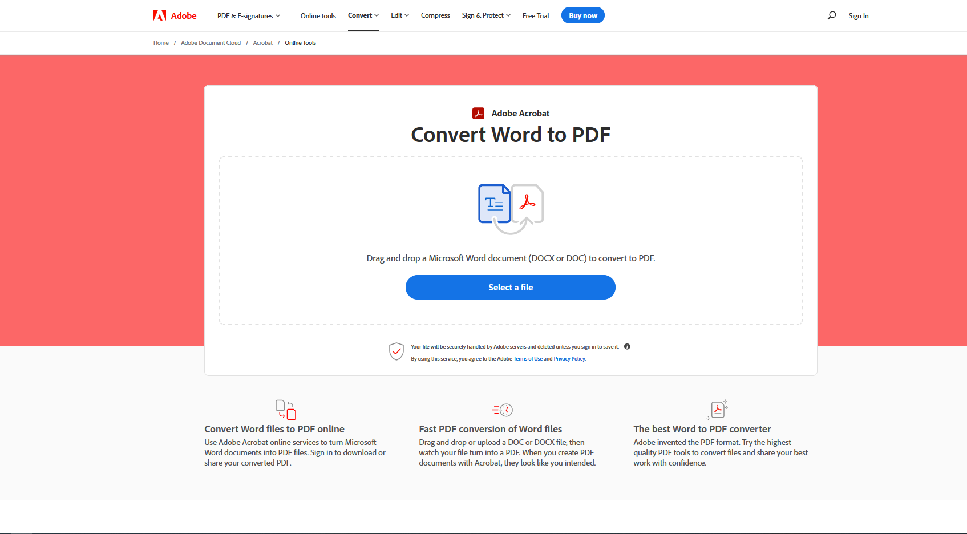Viewport: 967px width, 534px height.
Task: Open Adobe Document Cloud breadcrumb link
Action: (x=211, y=43)
